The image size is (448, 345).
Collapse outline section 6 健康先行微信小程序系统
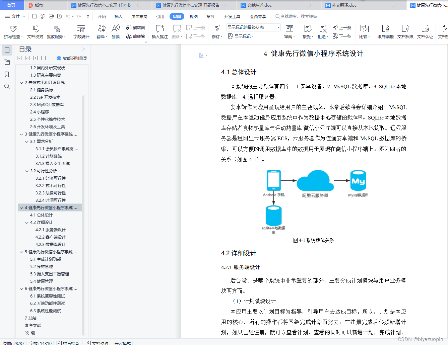[x=21, y=289]
